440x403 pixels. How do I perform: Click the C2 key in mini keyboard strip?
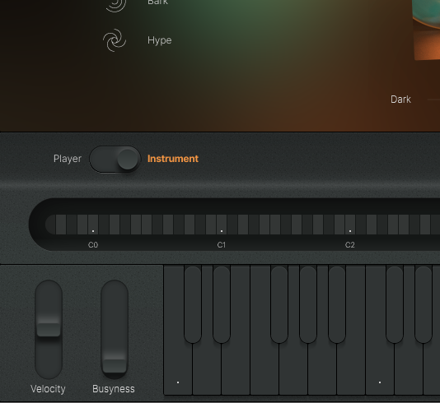350,225
